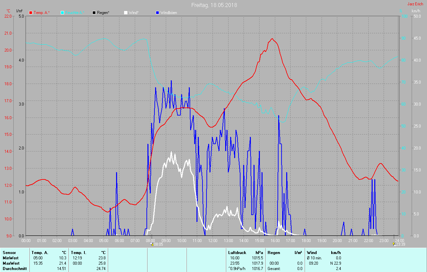This screenshot has width=427, height=272.
Task: Click the Durchschnitt row label
Action: 15,268
